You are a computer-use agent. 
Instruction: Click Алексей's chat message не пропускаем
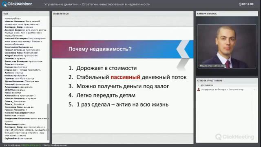point(20,96)
